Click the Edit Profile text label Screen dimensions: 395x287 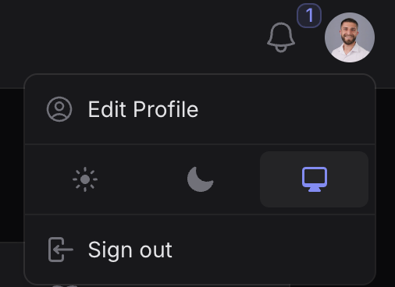click(x=143, y=109)
